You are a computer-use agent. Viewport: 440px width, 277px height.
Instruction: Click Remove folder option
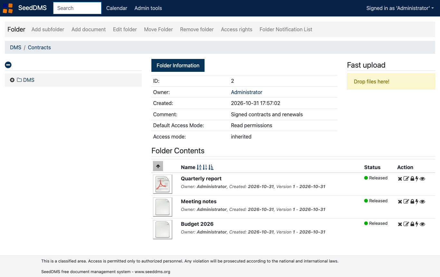197,29
